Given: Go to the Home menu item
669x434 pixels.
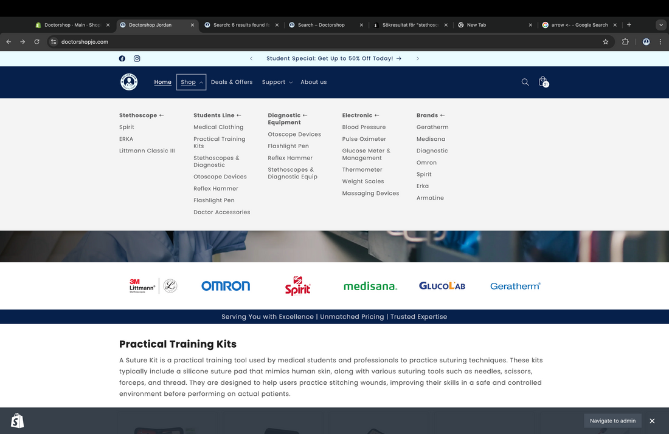Looking at the screenshot, I should click(162, 82).
